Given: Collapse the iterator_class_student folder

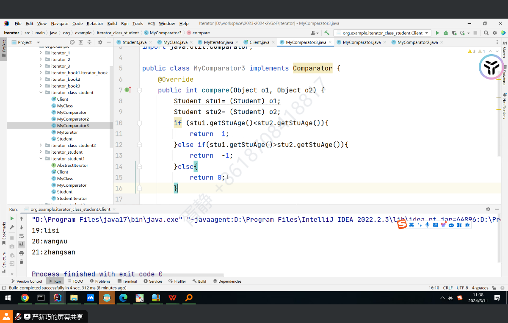Looking at the screenshot, I should [41, 92].
